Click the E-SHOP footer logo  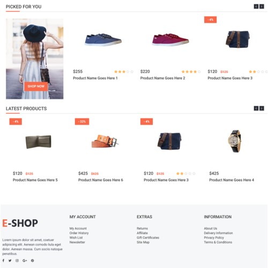tap(20, 223)
